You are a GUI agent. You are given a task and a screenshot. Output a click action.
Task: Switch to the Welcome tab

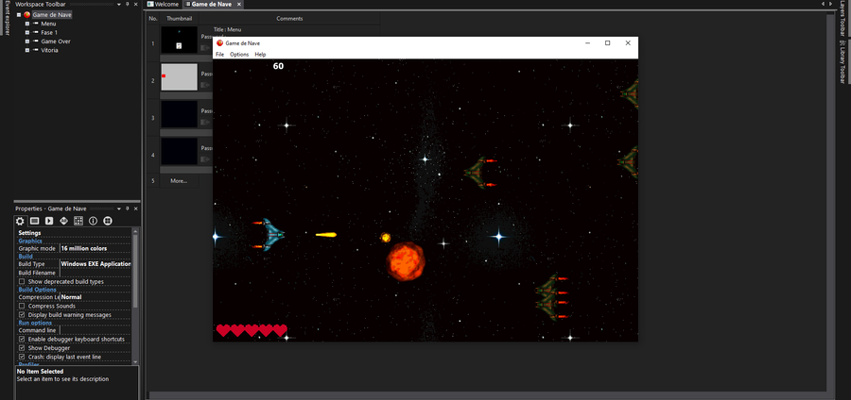pos(163,5)
